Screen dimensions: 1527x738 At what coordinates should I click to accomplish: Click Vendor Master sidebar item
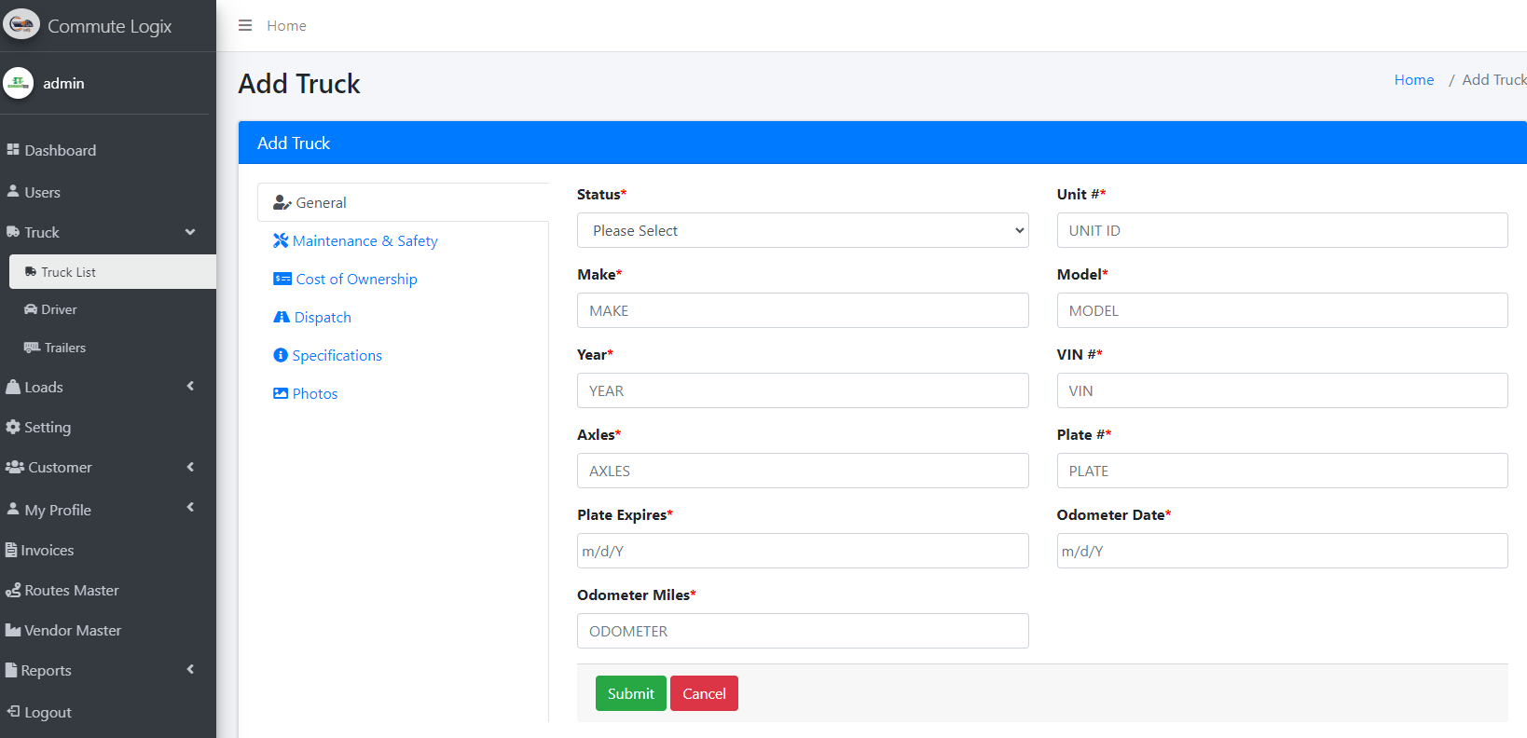(x=73, y=630)
